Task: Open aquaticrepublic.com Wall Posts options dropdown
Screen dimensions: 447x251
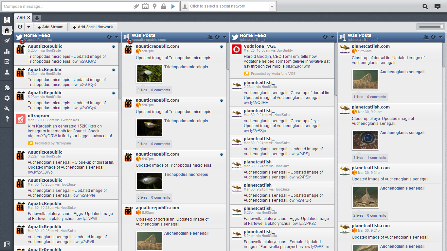Action: pos(224,37)
